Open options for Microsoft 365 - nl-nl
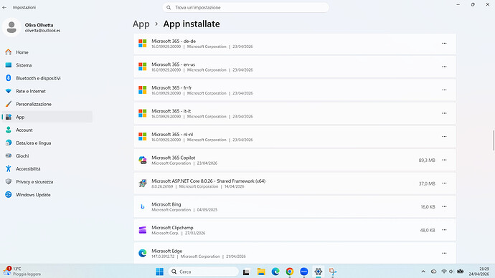 tap(444, 136)
